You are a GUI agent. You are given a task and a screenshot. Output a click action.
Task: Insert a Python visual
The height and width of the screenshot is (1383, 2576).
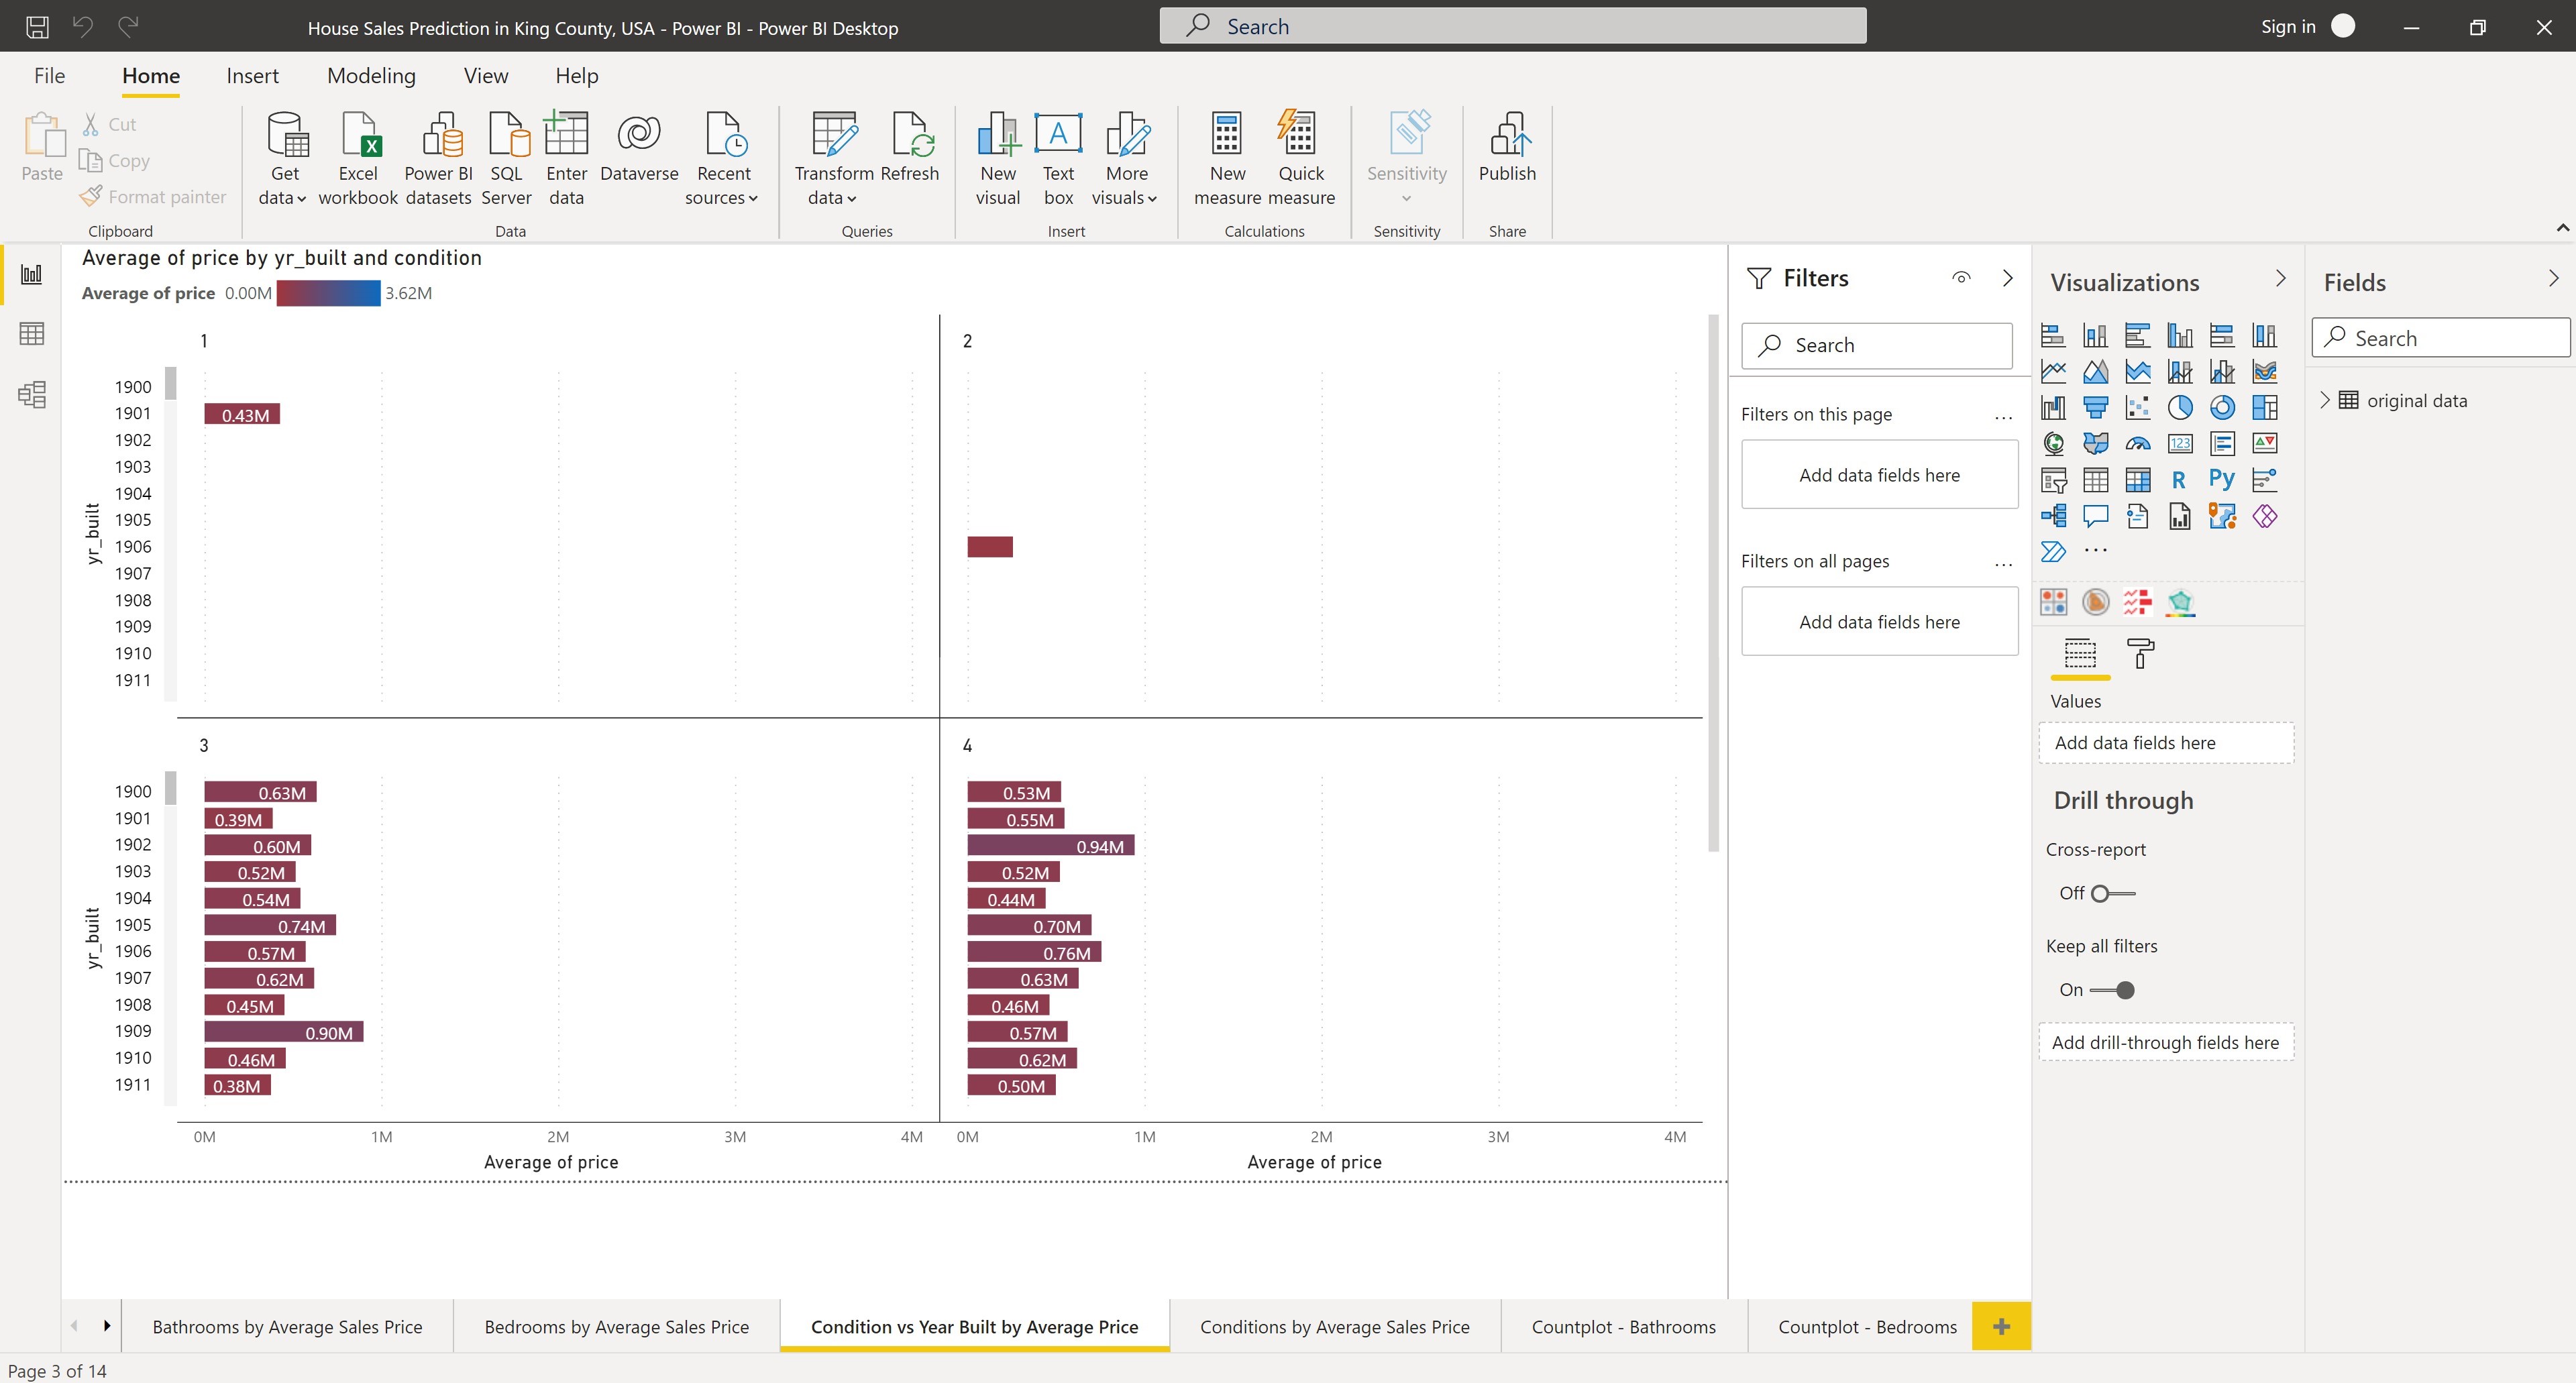pyautogui.click(x=2222, y=479)
